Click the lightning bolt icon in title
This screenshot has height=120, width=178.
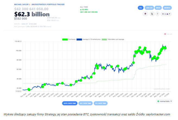tap(30, 4)
